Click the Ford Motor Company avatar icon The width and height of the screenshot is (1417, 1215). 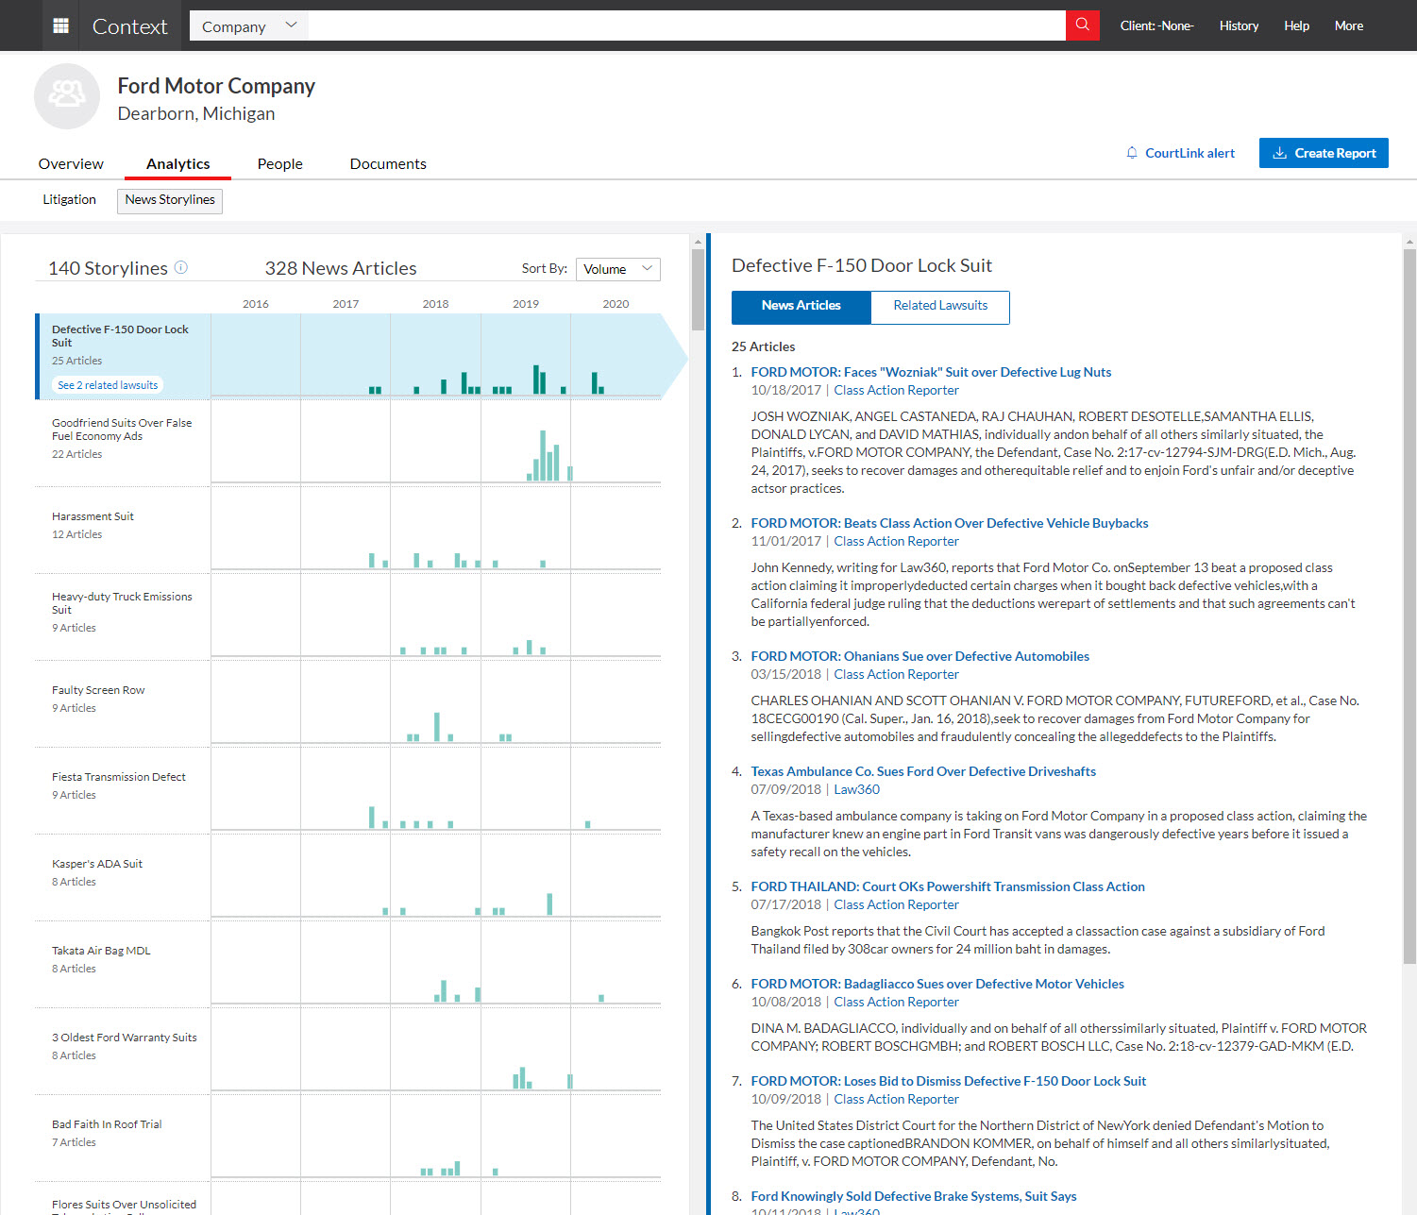pyautogui.click(x=67, y=96)
